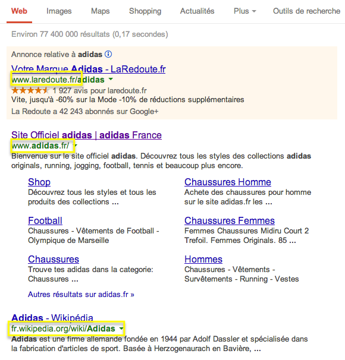Click the star rating for laredoute.fr
The width and height of the screenshot is (345, 360).
[x=30, y=90]
